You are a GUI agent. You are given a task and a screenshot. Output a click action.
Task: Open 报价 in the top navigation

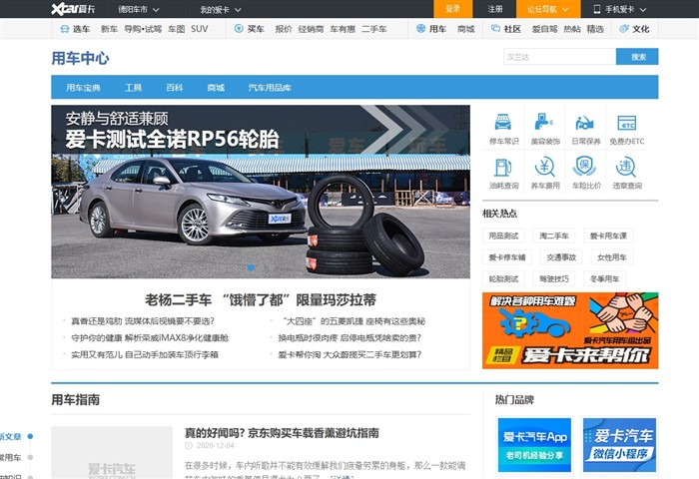click(284, 29)
